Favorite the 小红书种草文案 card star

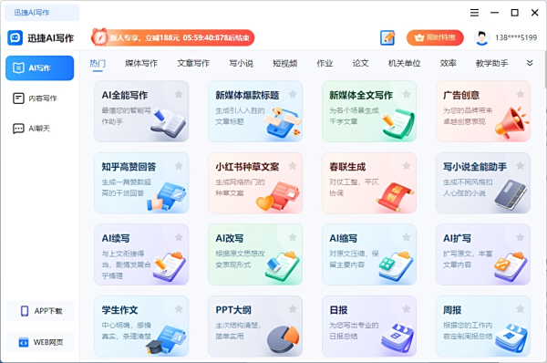293,165
